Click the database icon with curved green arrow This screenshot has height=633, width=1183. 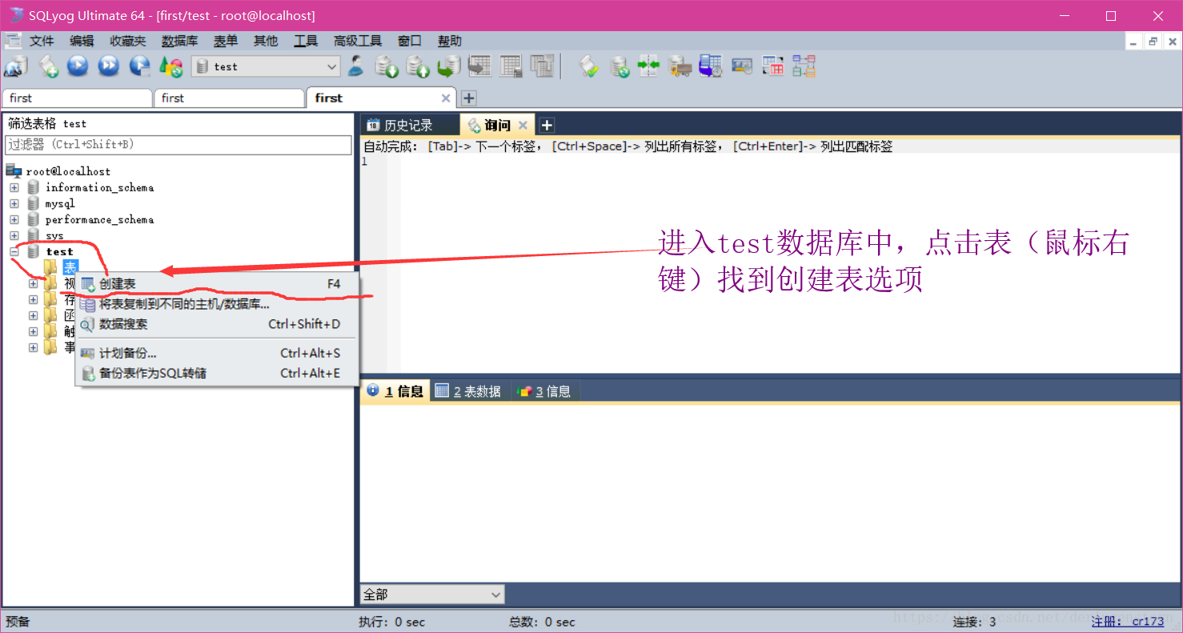tap(449, 66)
